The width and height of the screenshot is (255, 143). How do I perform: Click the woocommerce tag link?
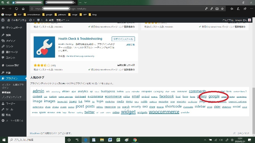[x=164, y=112]
